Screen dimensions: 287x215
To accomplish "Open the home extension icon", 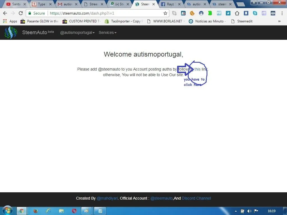I will coord(237,13).
